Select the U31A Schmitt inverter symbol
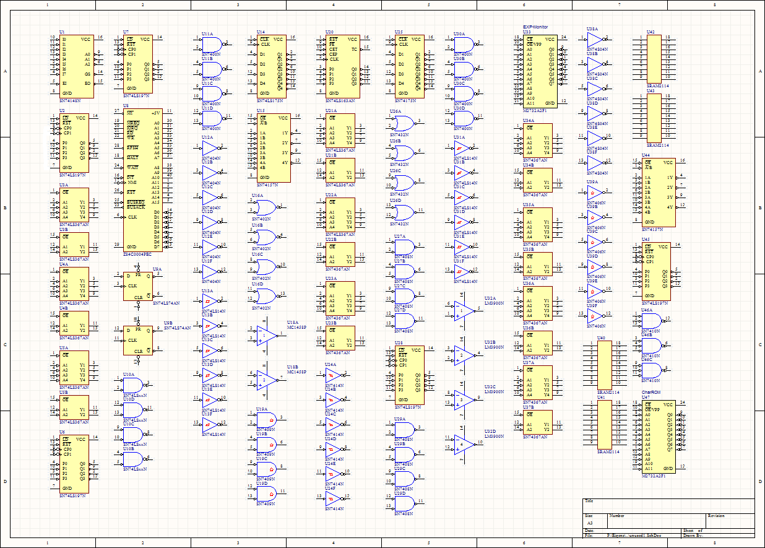The image size is (765, 548). pyautogui.click(x=462, y=147)
